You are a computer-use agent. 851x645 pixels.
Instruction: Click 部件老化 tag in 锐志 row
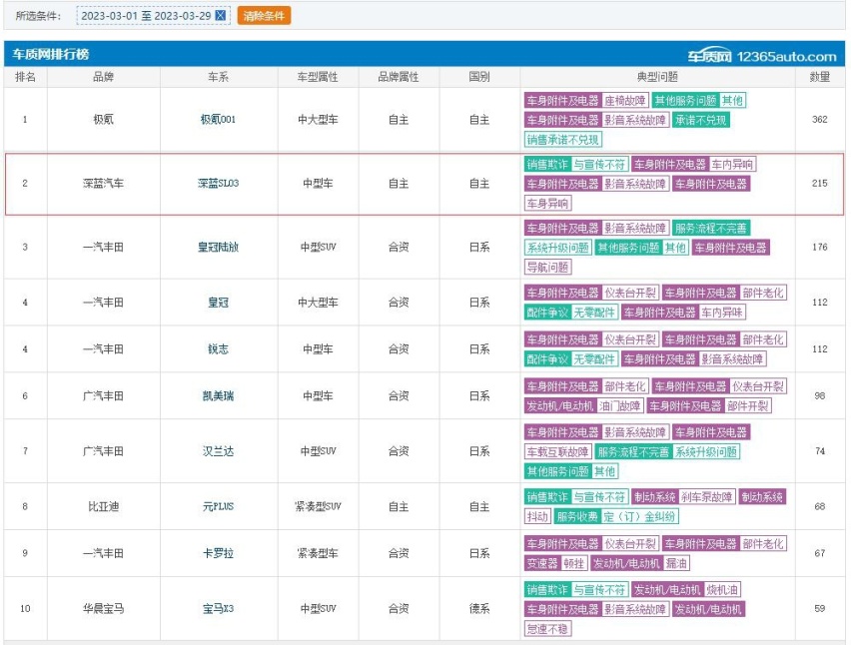coord(763,339)
